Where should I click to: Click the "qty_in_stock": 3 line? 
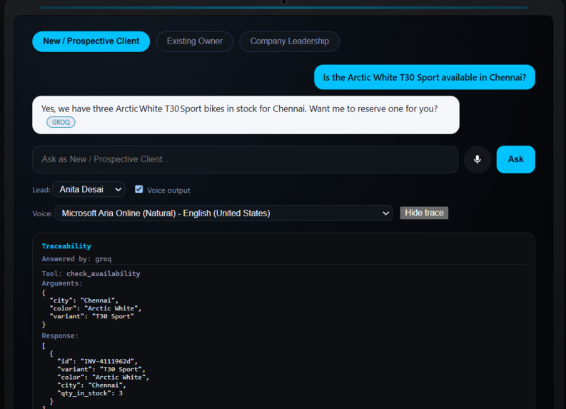click(90, 393)
